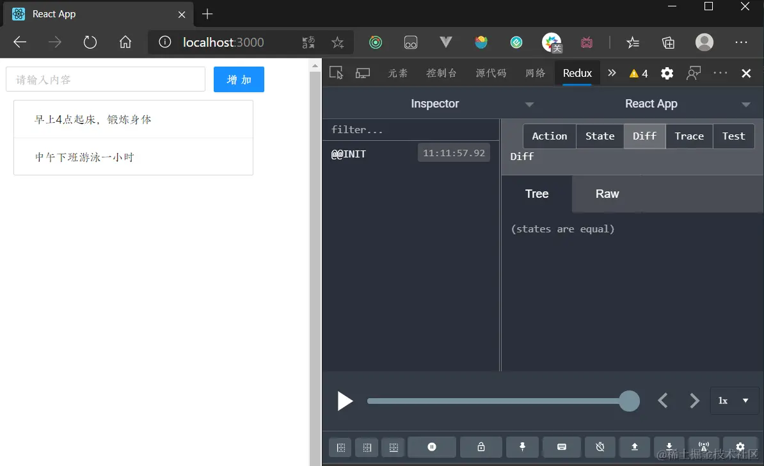Click the site info icon in address bar
The height and width of the screenshot is (466, 764).
click(x=164, y=42)
